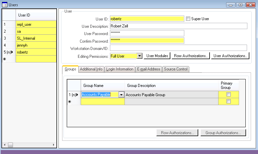Click the User Modules button
This screenshot has height=154, width=258.
[157, 56]
